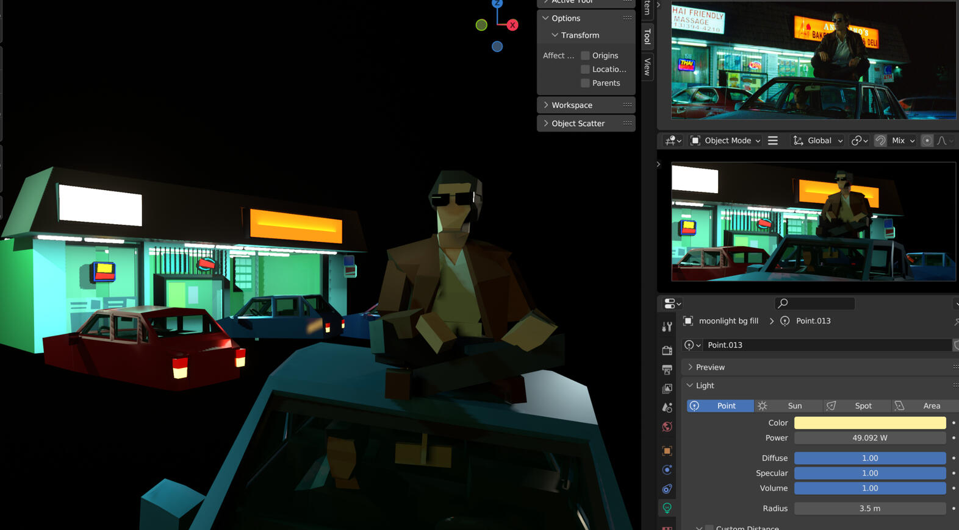Switch to the Tool sidebar tab

tap(647, 37)
